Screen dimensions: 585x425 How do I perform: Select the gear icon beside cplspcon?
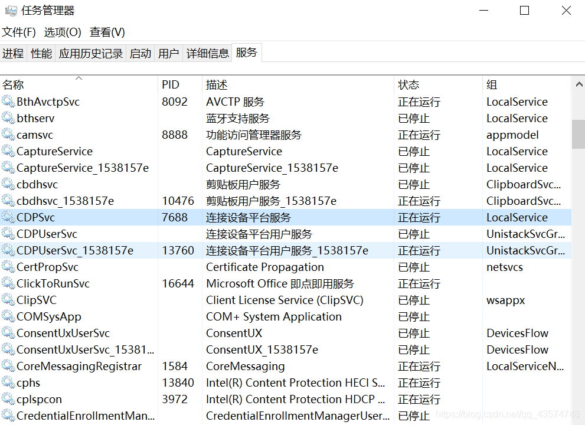[8, 398]
